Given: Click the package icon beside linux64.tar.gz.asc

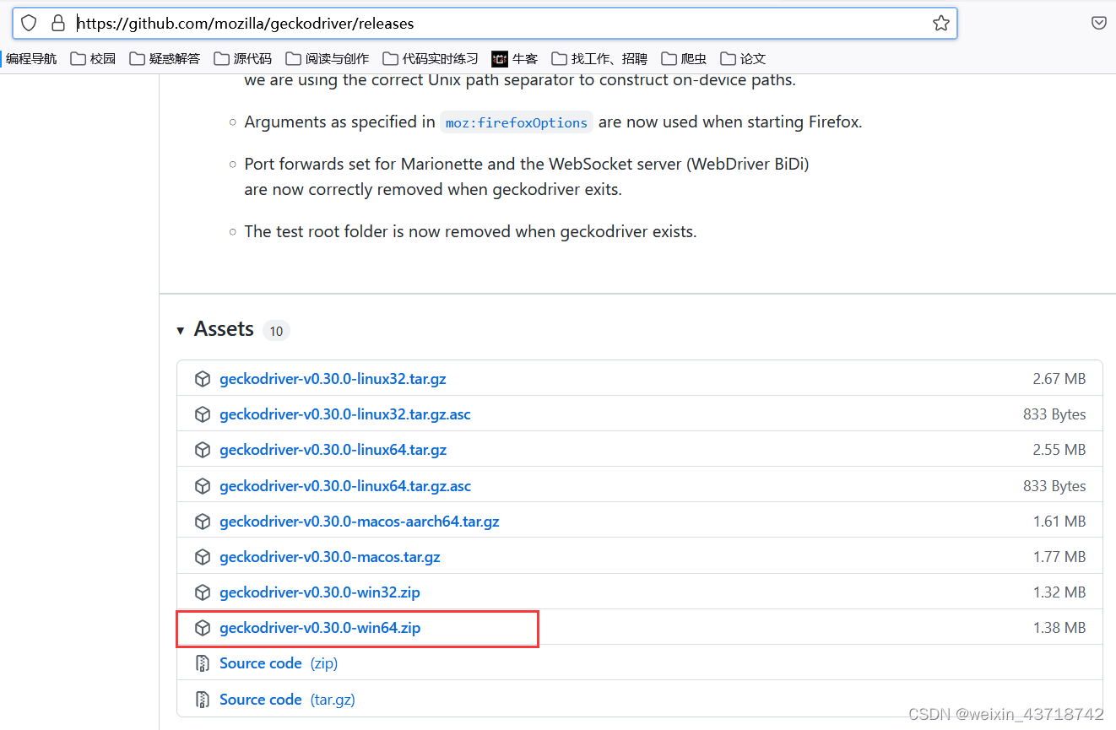Looking at the screenshot, I should click(203, 486).
